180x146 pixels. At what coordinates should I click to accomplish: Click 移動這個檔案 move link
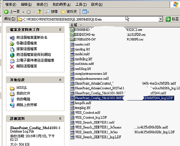(x=27, y=43)
